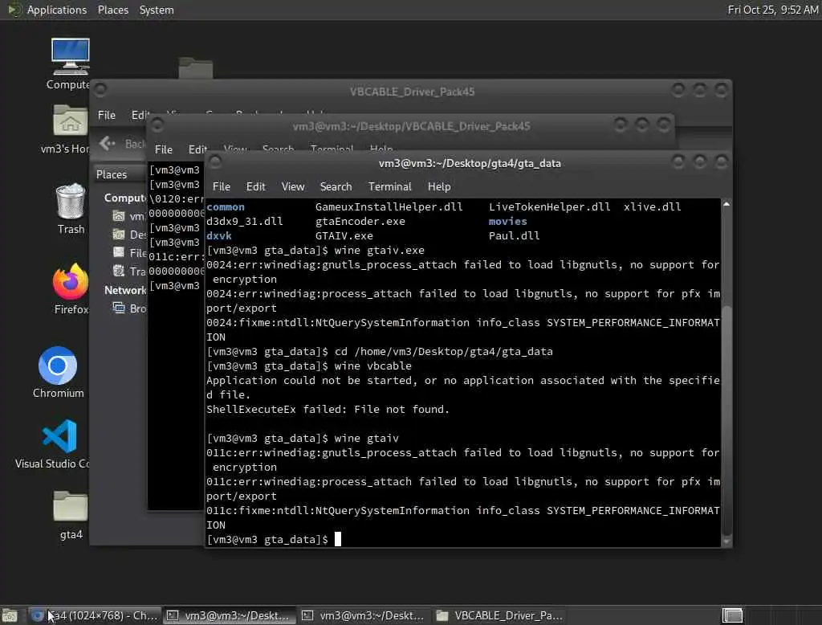This screenshot has height=625, width=822.
Task: Click 'ShellExecuteEx failed: File not found.' line
Action: pyautogui.click(x=328, y=410)
